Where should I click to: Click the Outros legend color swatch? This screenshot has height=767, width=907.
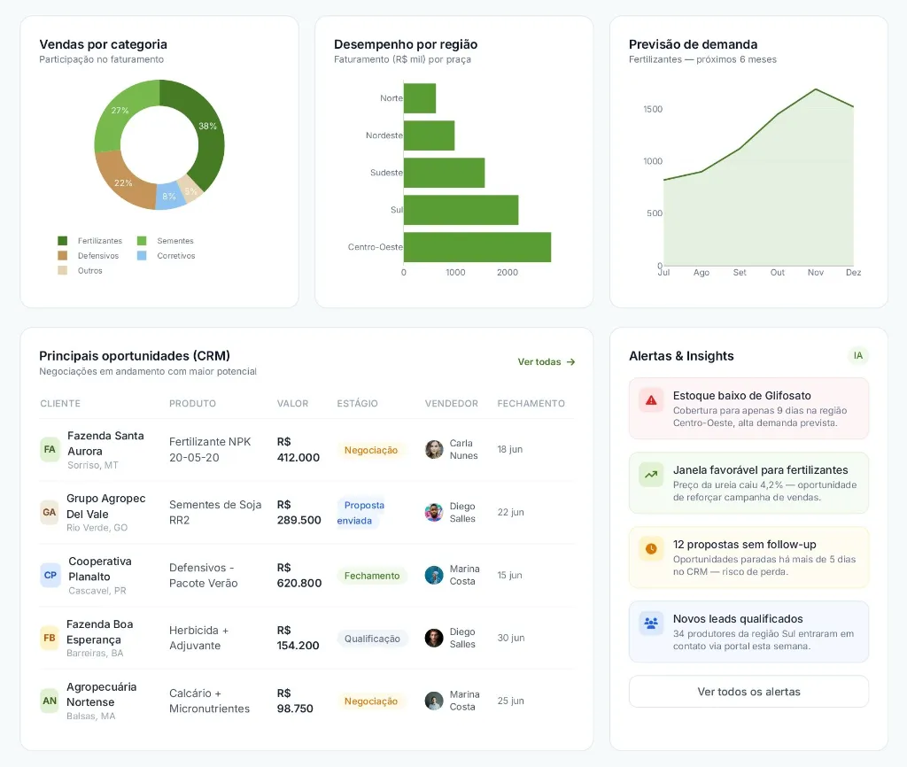point(63,271)
